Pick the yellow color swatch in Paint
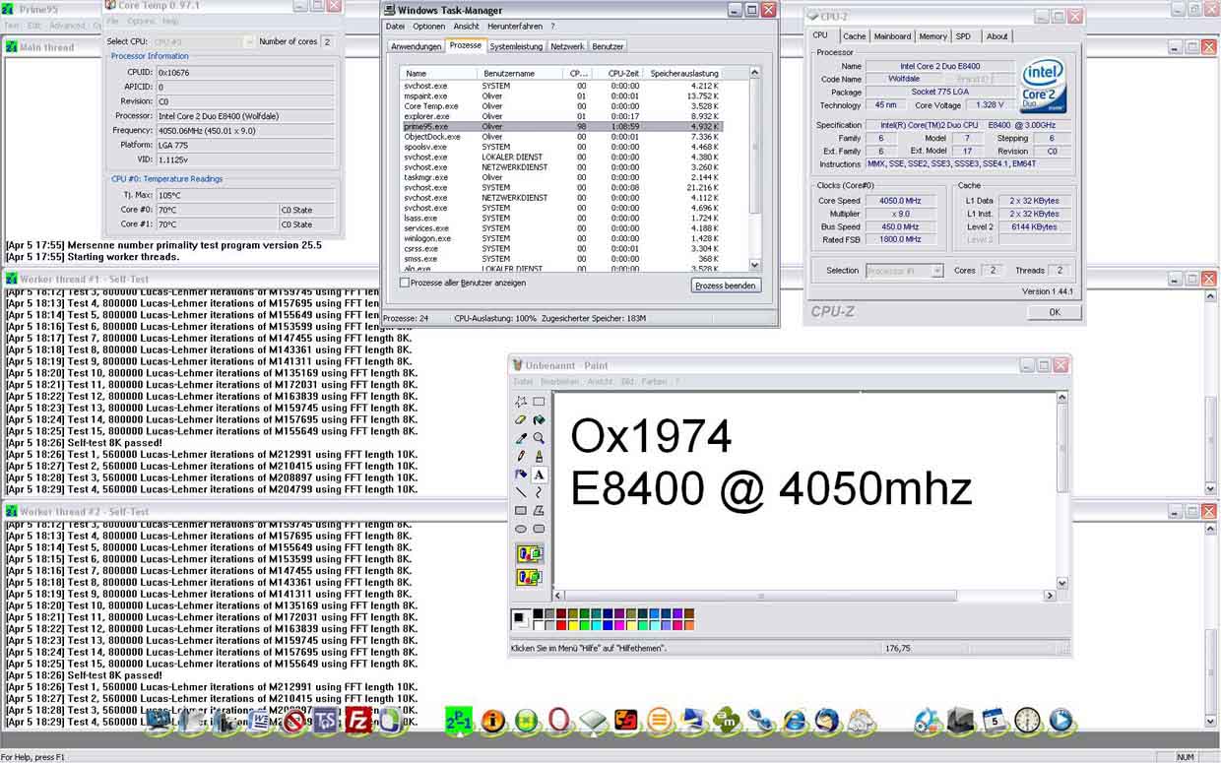This screenshot has height=763, width=1221. point(572,625)
